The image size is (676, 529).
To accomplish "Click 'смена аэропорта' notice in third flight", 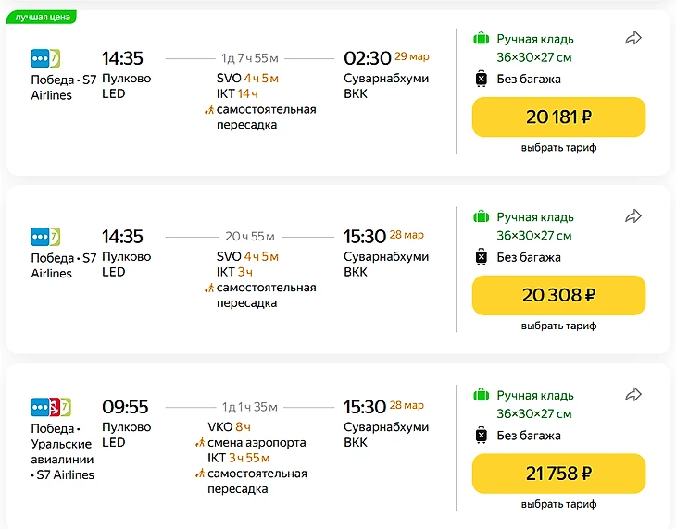I will [x=257, y=442].
